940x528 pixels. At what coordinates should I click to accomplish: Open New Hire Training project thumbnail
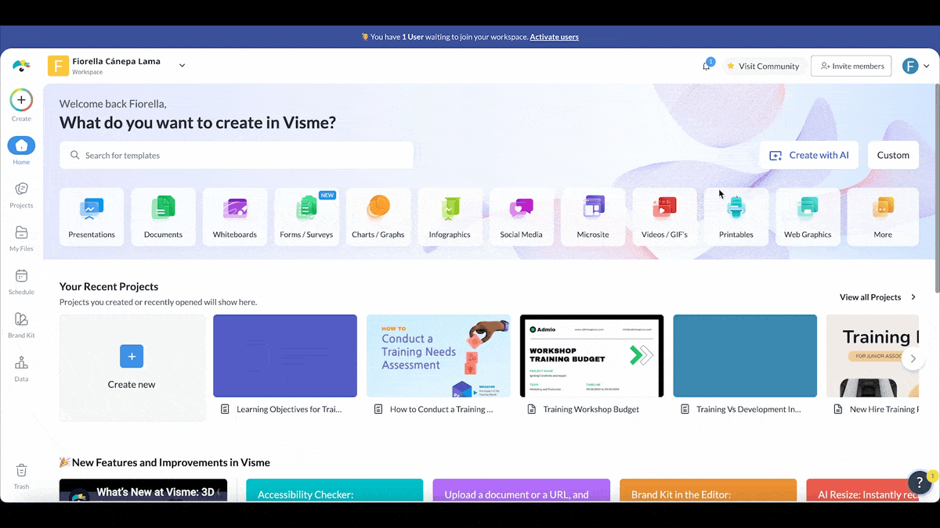(873, 356)
